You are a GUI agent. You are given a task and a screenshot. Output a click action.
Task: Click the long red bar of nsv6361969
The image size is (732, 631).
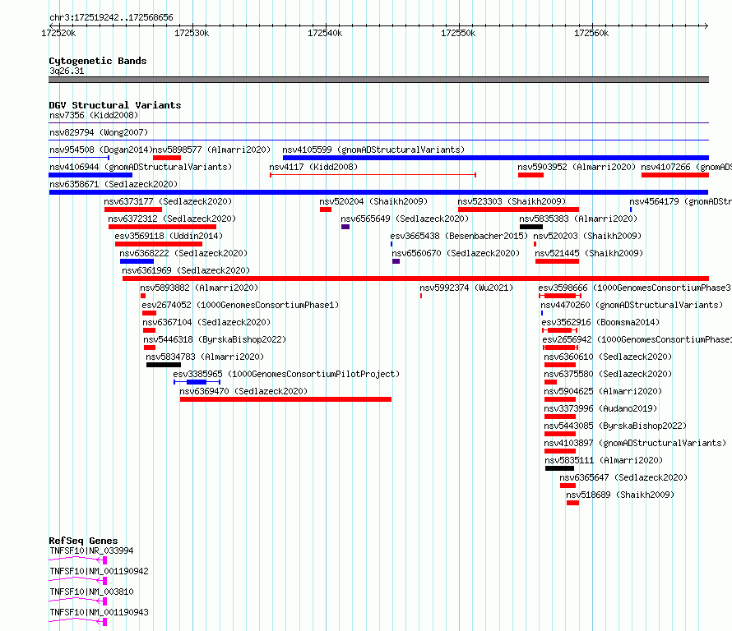tap(415, 279)
